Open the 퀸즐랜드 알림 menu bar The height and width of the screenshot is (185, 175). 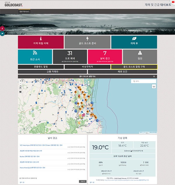(x=41, y=67)
